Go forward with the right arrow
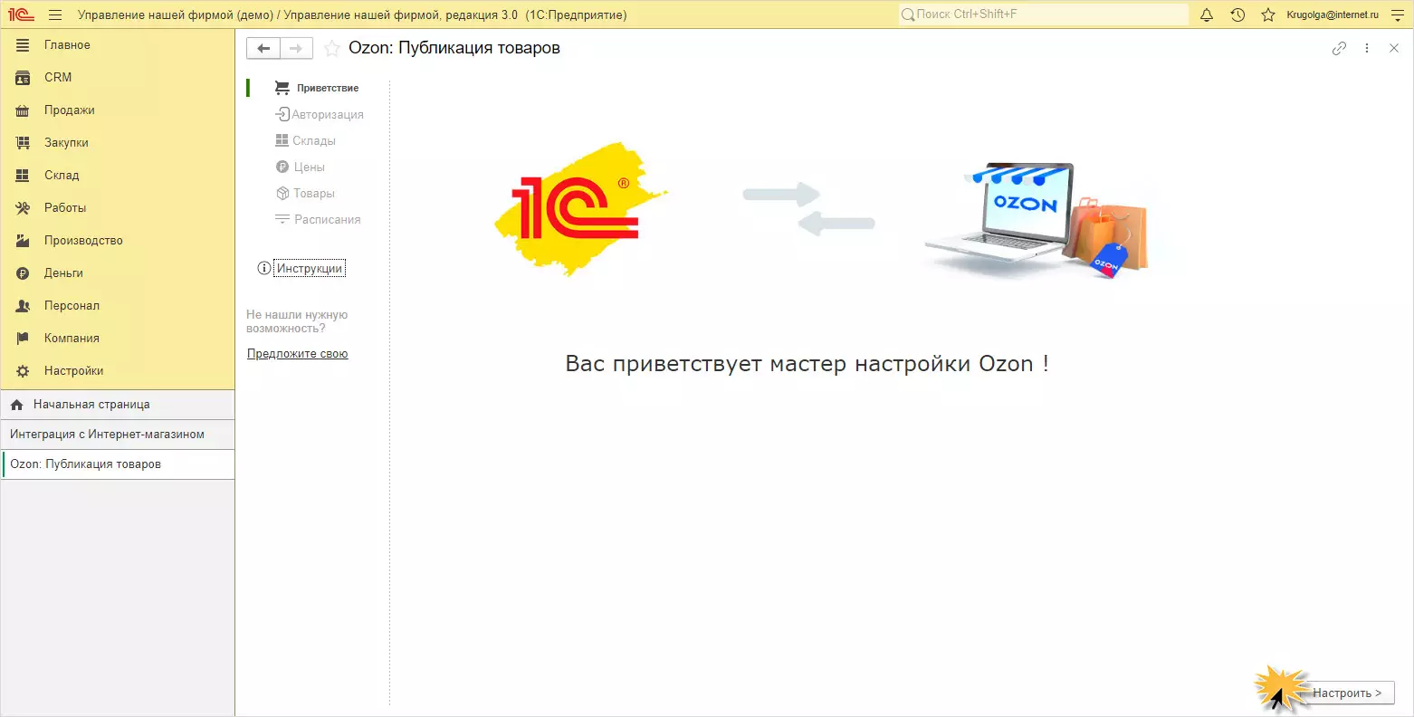The width and height of the screenshot is (1414, 717). (x=297, y=48)
